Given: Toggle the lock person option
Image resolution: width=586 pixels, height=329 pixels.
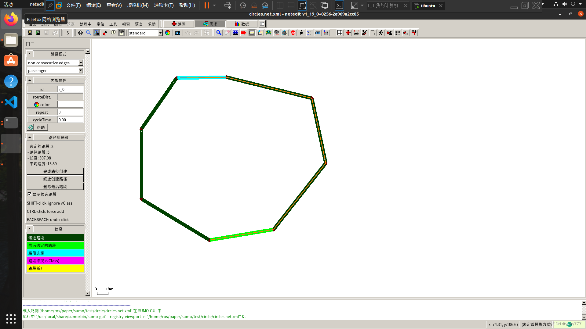Looking at the screenshot, I should point(389,33).
